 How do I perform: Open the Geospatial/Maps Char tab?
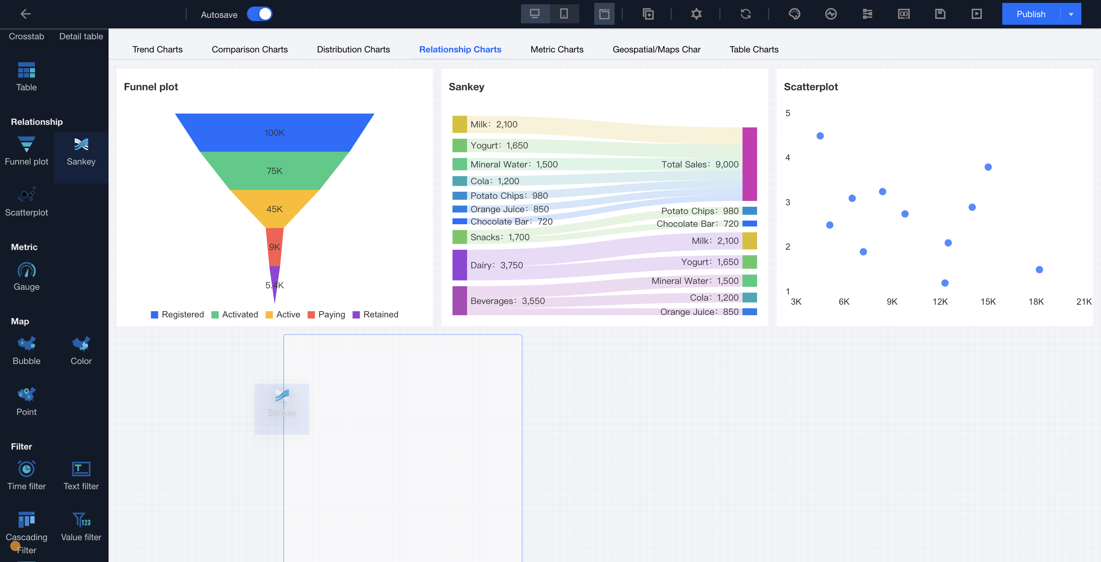pos(656,49)
